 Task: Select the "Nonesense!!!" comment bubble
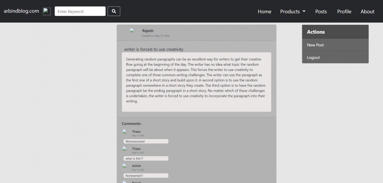click(146, 176)
